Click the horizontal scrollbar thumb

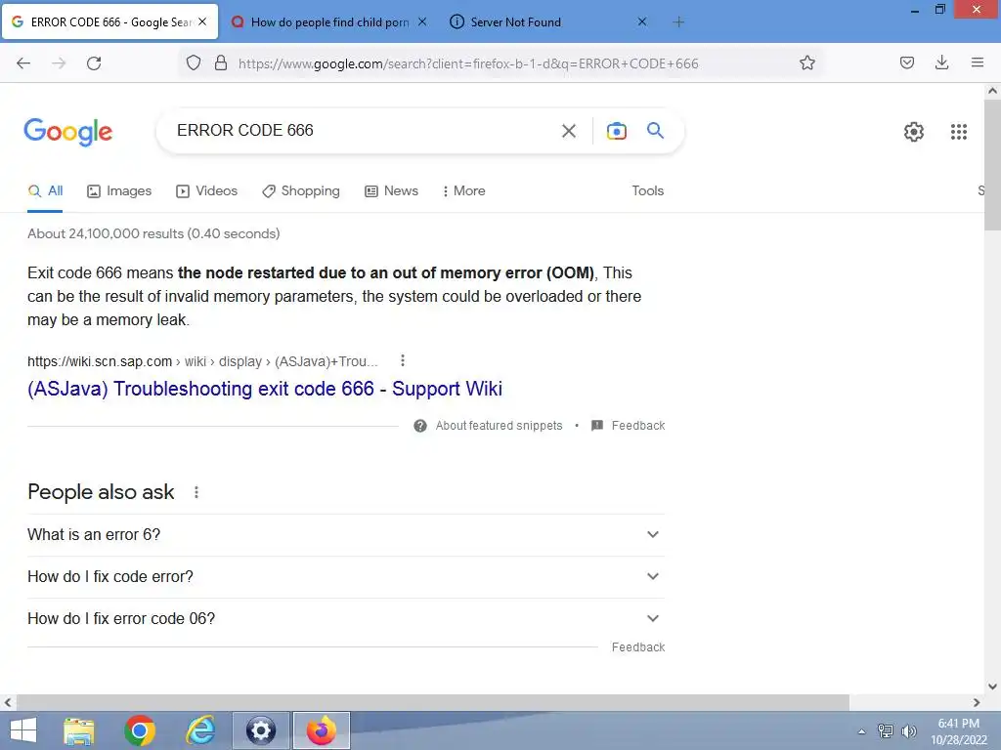click(x=432, y=702)
